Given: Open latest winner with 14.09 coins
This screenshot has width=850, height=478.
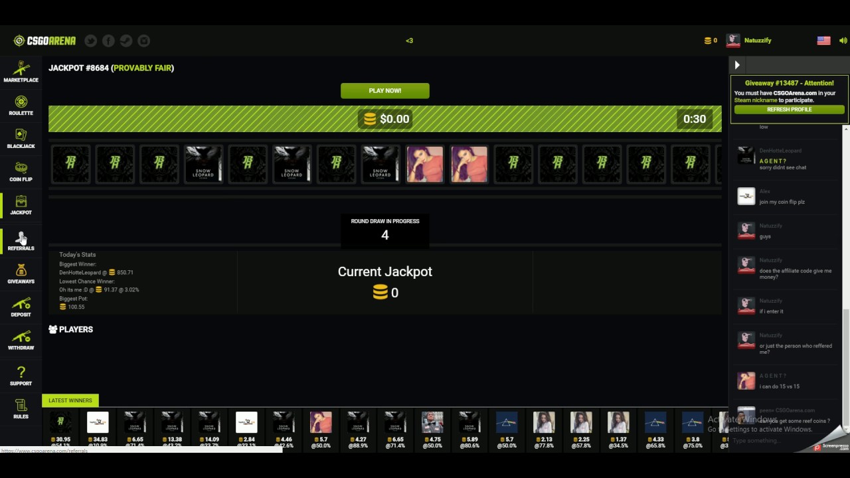Looking at the screenshot, I should coord(209,428).
